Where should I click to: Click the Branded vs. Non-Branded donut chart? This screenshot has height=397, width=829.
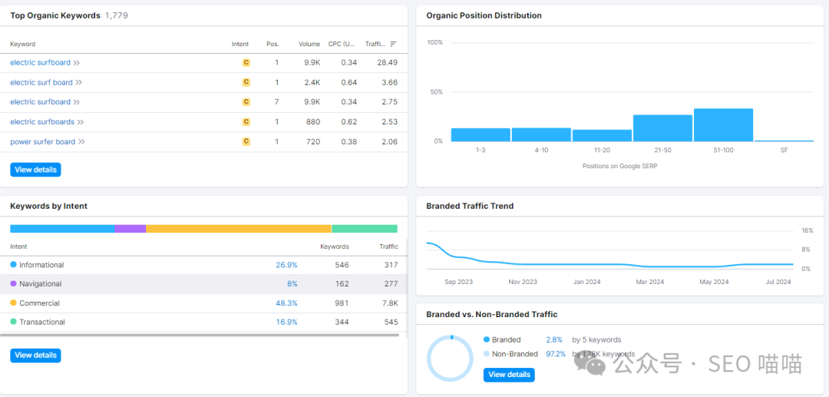451,359
